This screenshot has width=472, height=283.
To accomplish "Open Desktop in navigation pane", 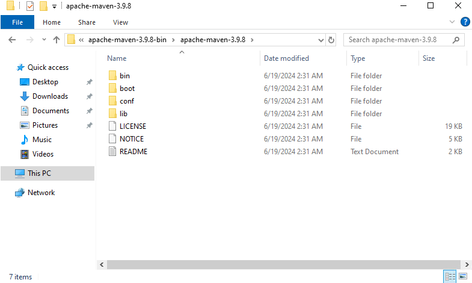I will 45,82.
